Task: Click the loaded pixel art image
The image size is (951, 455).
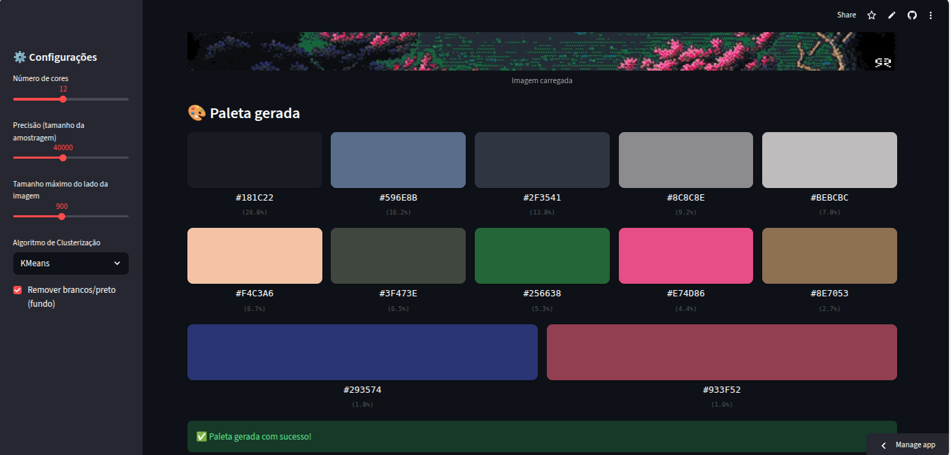Action: pyautogui.click(x=541, y=51)
